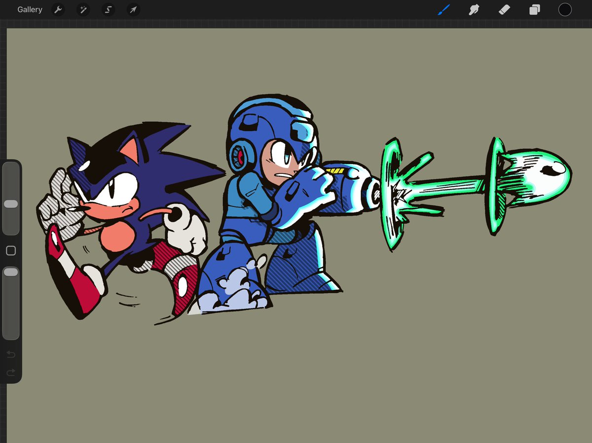Open the Layers panel

pos(535,10)
